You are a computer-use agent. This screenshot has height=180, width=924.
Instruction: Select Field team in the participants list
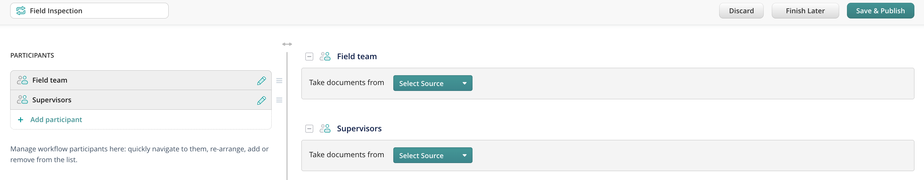[50, 80]
